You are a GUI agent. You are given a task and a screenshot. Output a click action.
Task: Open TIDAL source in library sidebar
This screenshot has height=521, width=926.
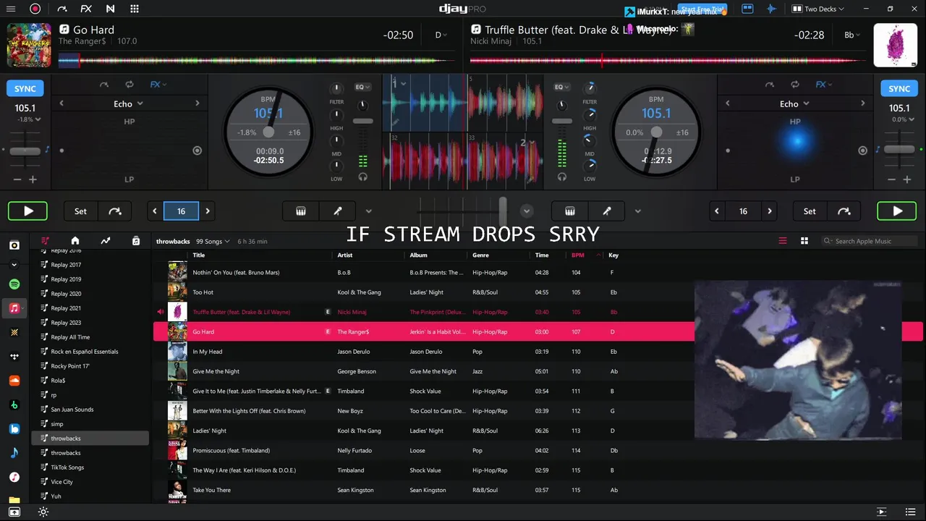[x=14, y=356]
